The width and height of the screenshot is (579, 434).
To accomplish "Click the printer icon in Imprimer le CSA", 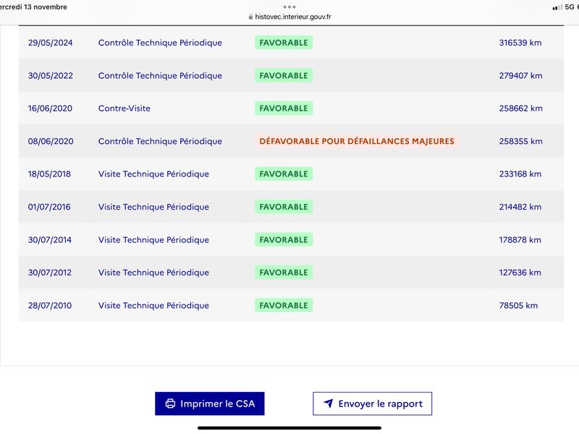I will (x=170, y=404).
